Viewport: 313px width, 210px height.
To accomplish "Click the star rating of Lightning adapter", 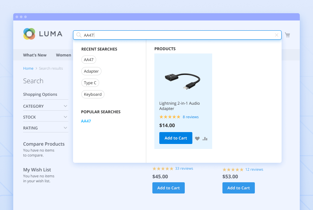I will click(x=170, y=117).
